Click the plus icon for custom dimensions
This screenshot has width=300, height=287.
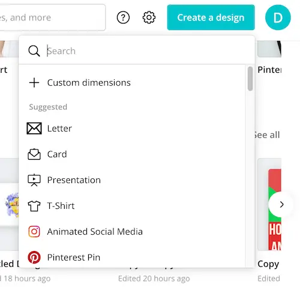click(34, 83)
